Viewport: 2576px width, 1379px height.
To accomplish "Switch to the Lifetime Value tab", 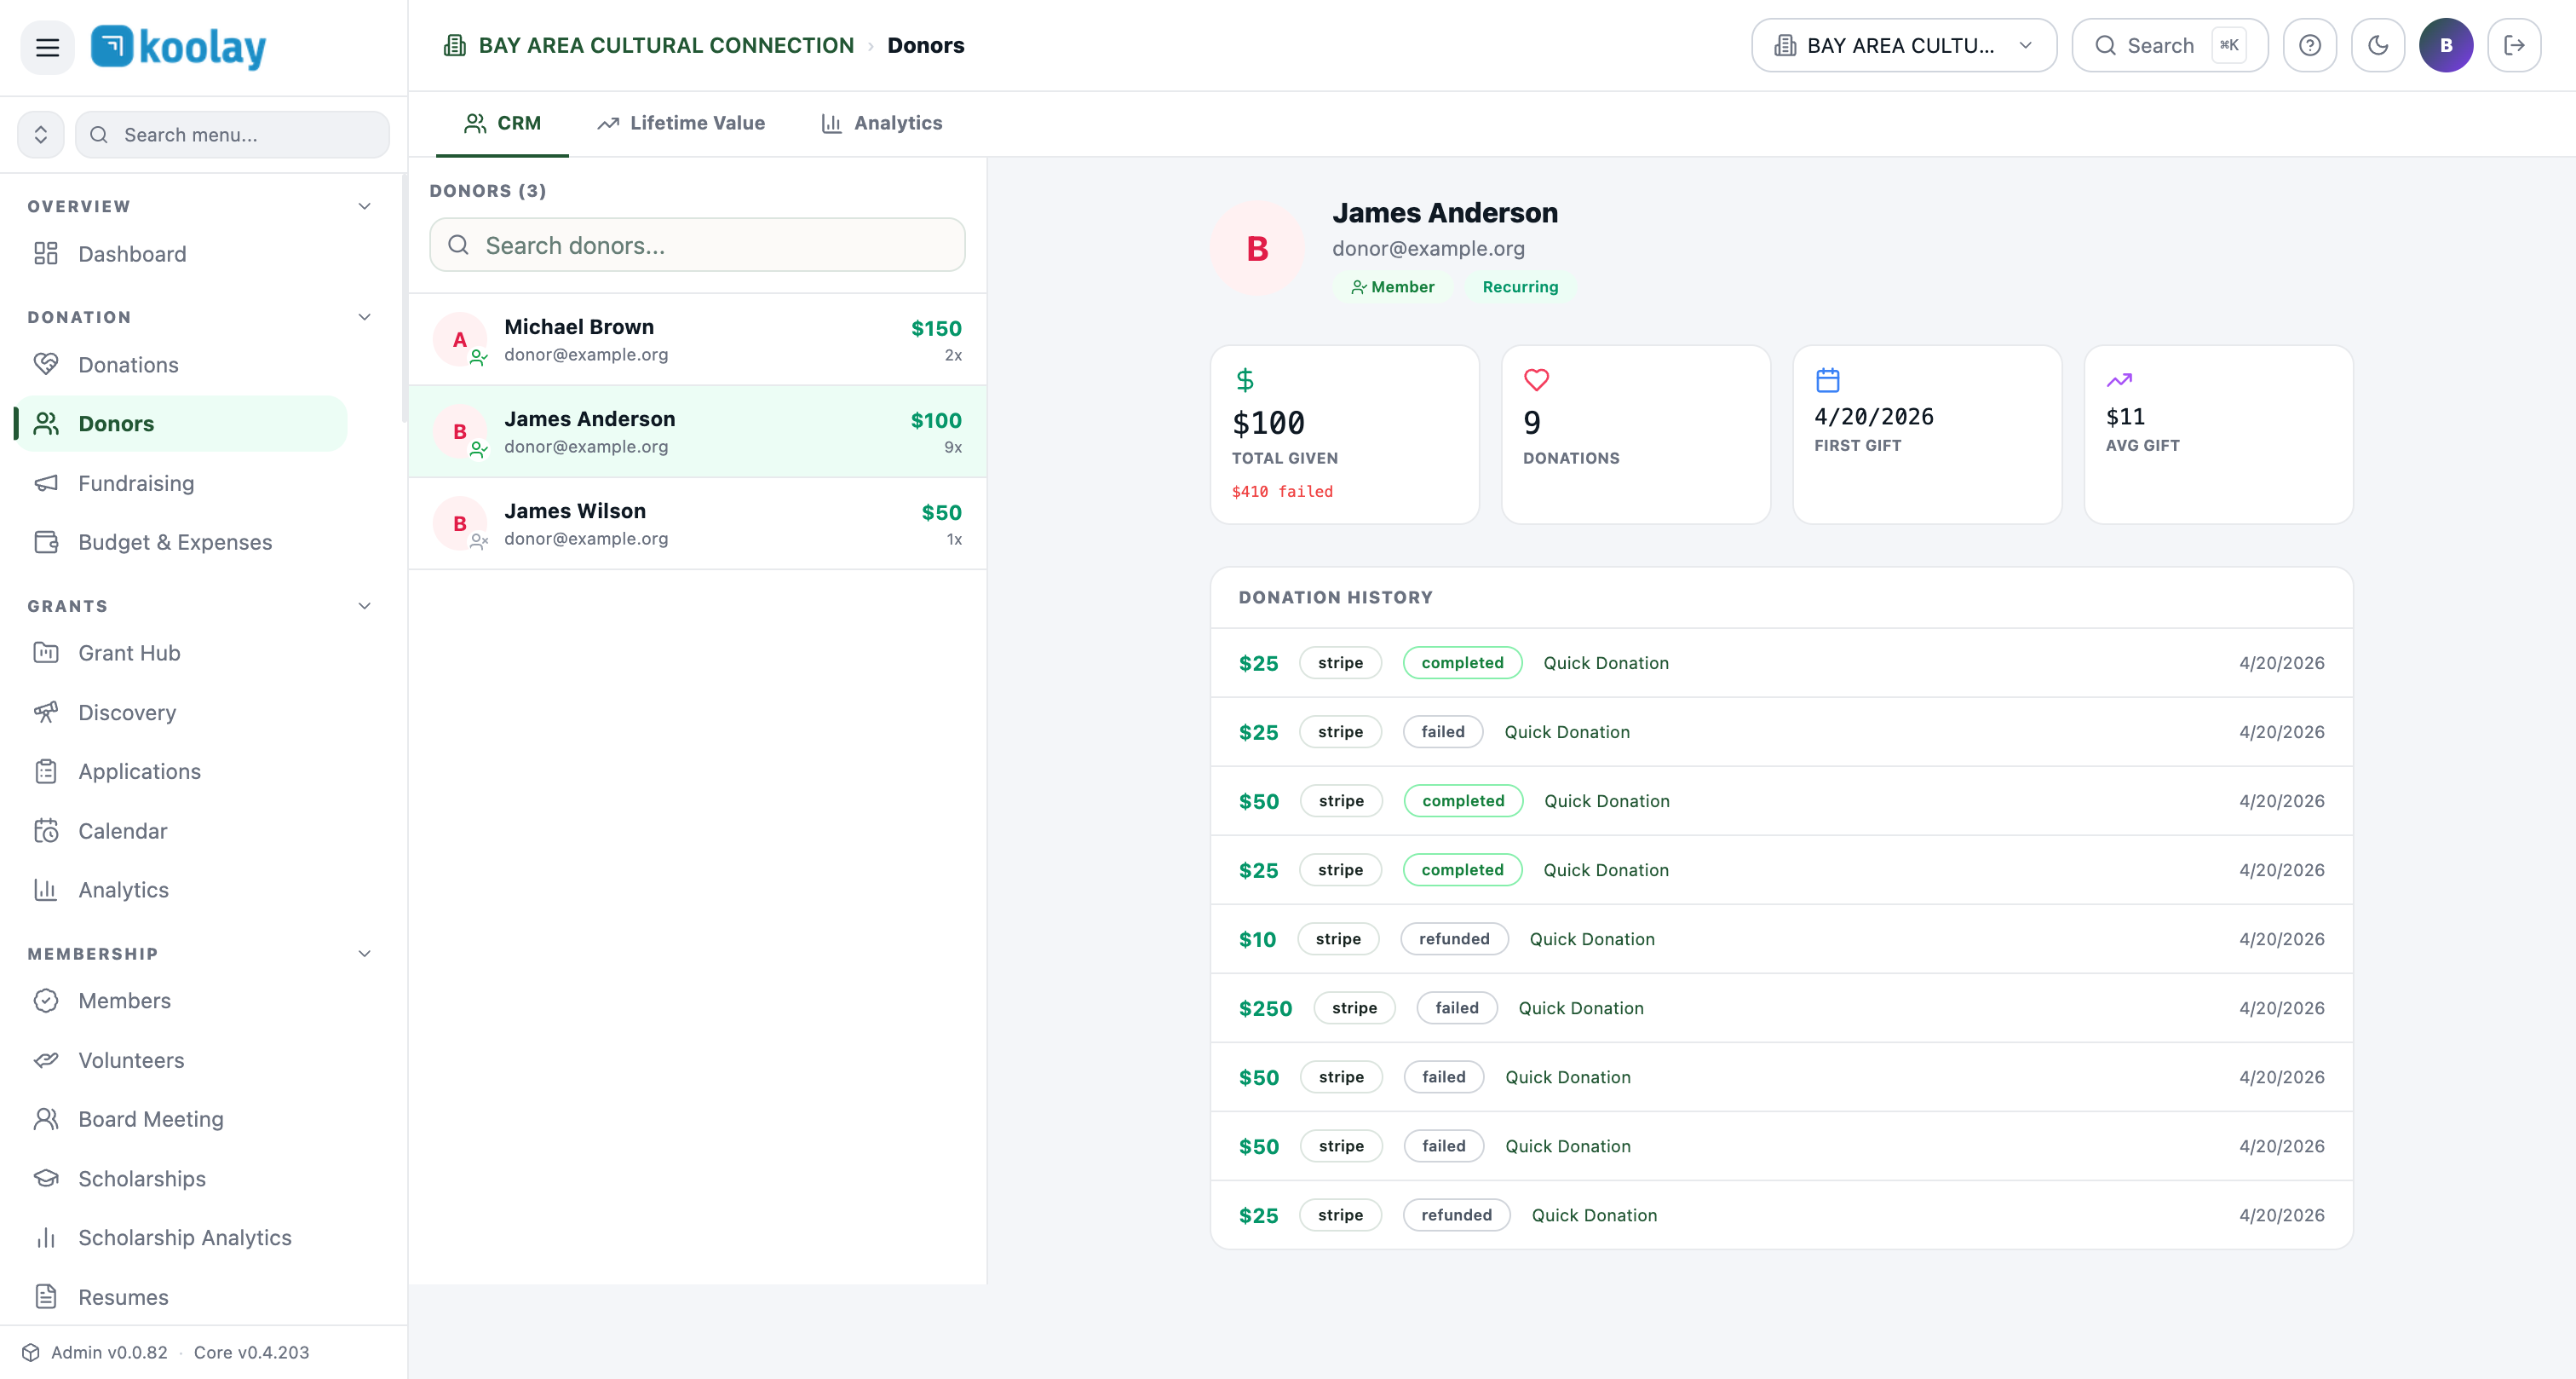I will pos(681,123).
